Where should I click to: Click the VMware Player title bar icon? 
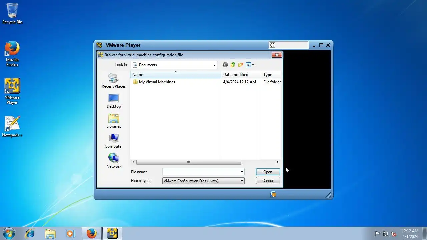(99, 45)
